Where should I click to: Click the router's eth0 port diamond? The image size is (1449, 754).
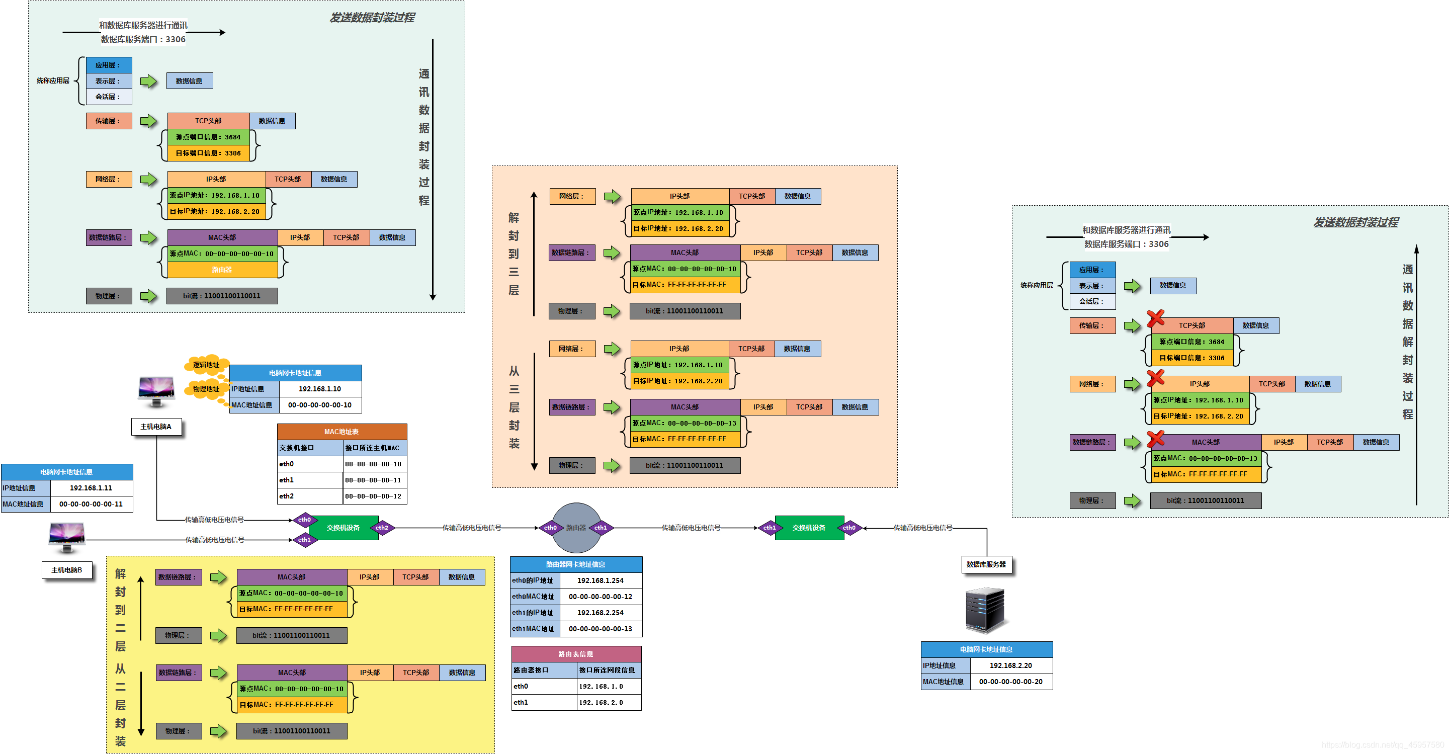coord(550,528)
